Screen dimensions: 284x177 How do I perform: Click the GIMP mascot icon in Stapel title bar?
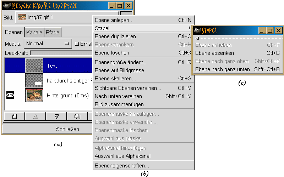point(197,30)
